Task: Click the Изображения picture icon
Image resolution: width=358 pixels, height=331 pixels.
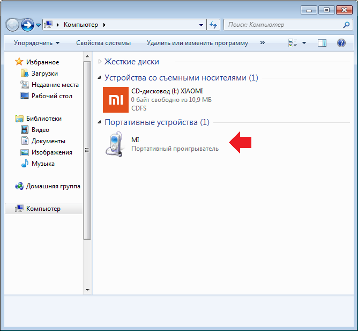Action: coord(25,152)
